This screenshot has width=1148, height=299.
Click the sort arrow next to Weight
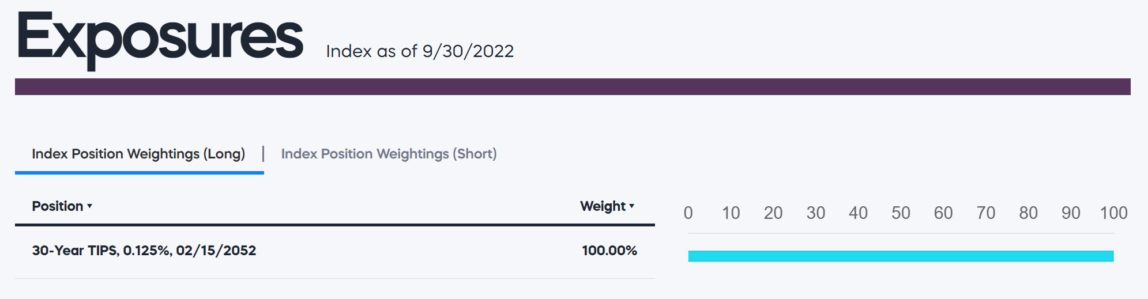click(632, 206)
